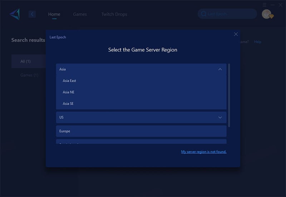Open the hamburger menu in title bar
The width and height of the screenshot is (286, 197).
tap(265, 5)
